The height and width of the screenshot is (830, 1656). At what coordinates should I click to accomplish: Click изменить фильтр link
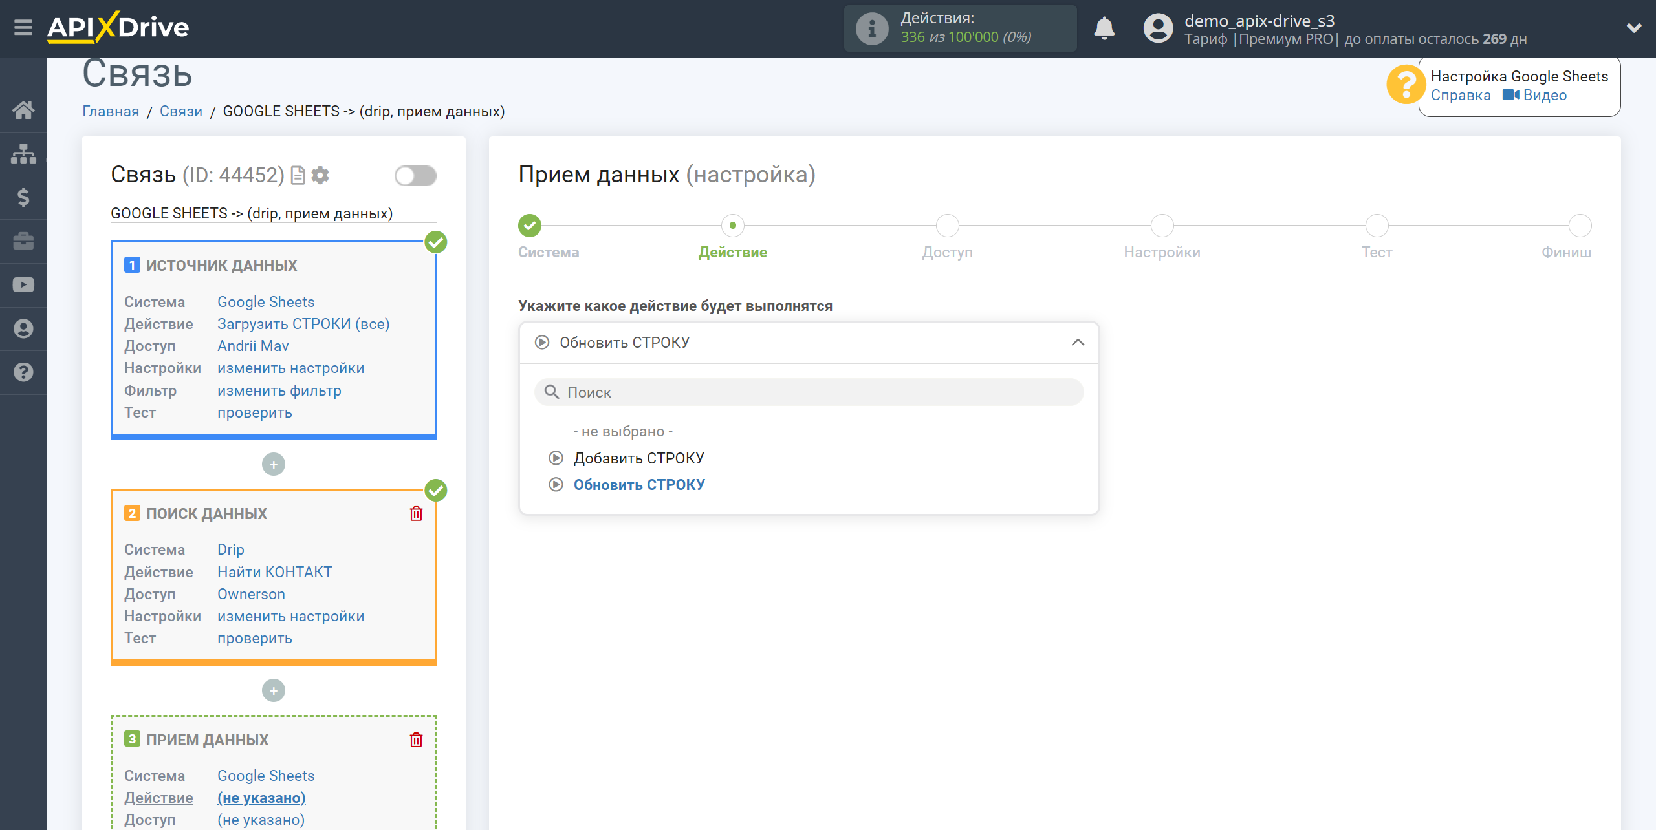[279, 390]
